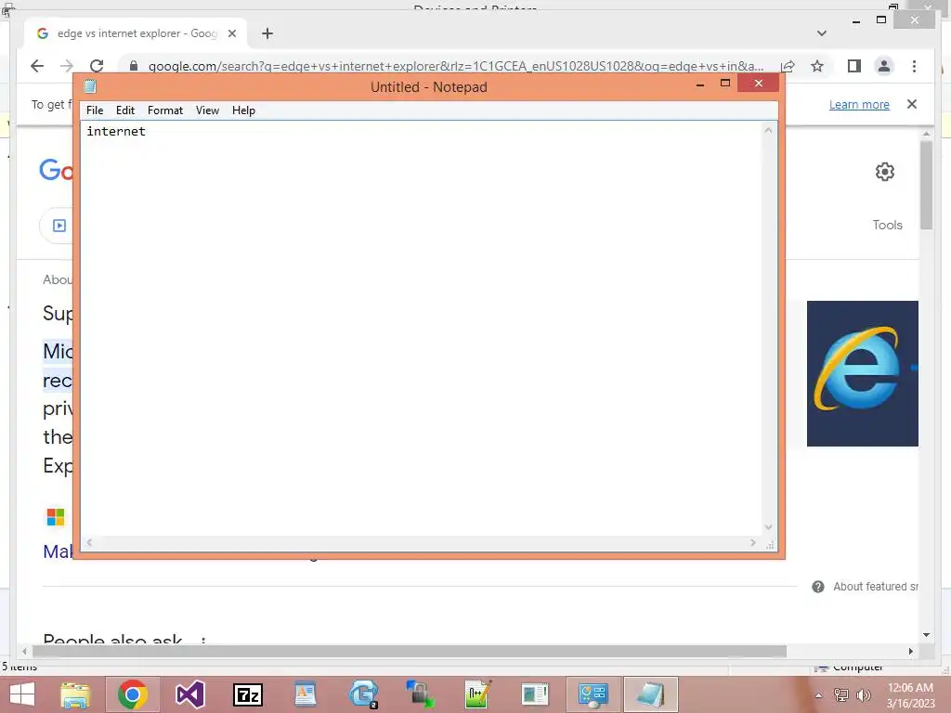Open Notepad's View menu
This screenshot has width=951, height=713.
coord(207,110)
